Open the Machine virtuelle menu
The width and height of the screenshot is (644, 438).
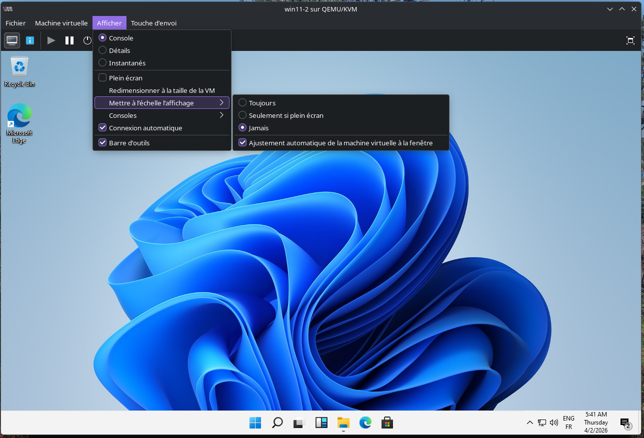[61, 23]
